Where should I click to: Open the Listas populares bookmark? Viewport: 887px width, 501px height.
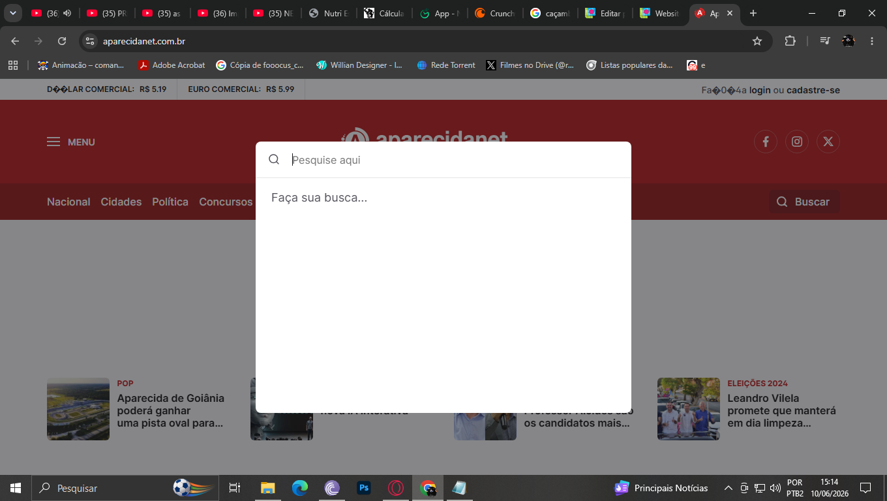point(630,65)
